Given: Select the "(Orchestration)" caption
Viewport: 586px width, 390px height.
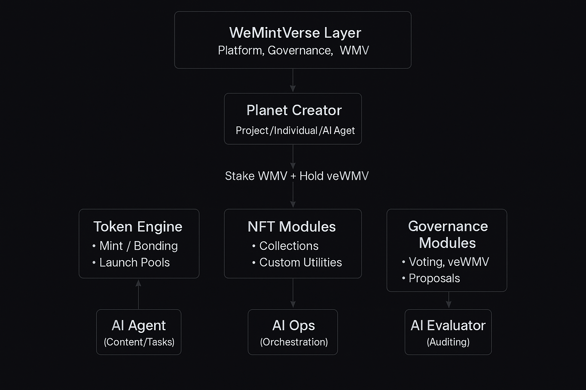Looking at the screenshot, I should click(294, 342).
